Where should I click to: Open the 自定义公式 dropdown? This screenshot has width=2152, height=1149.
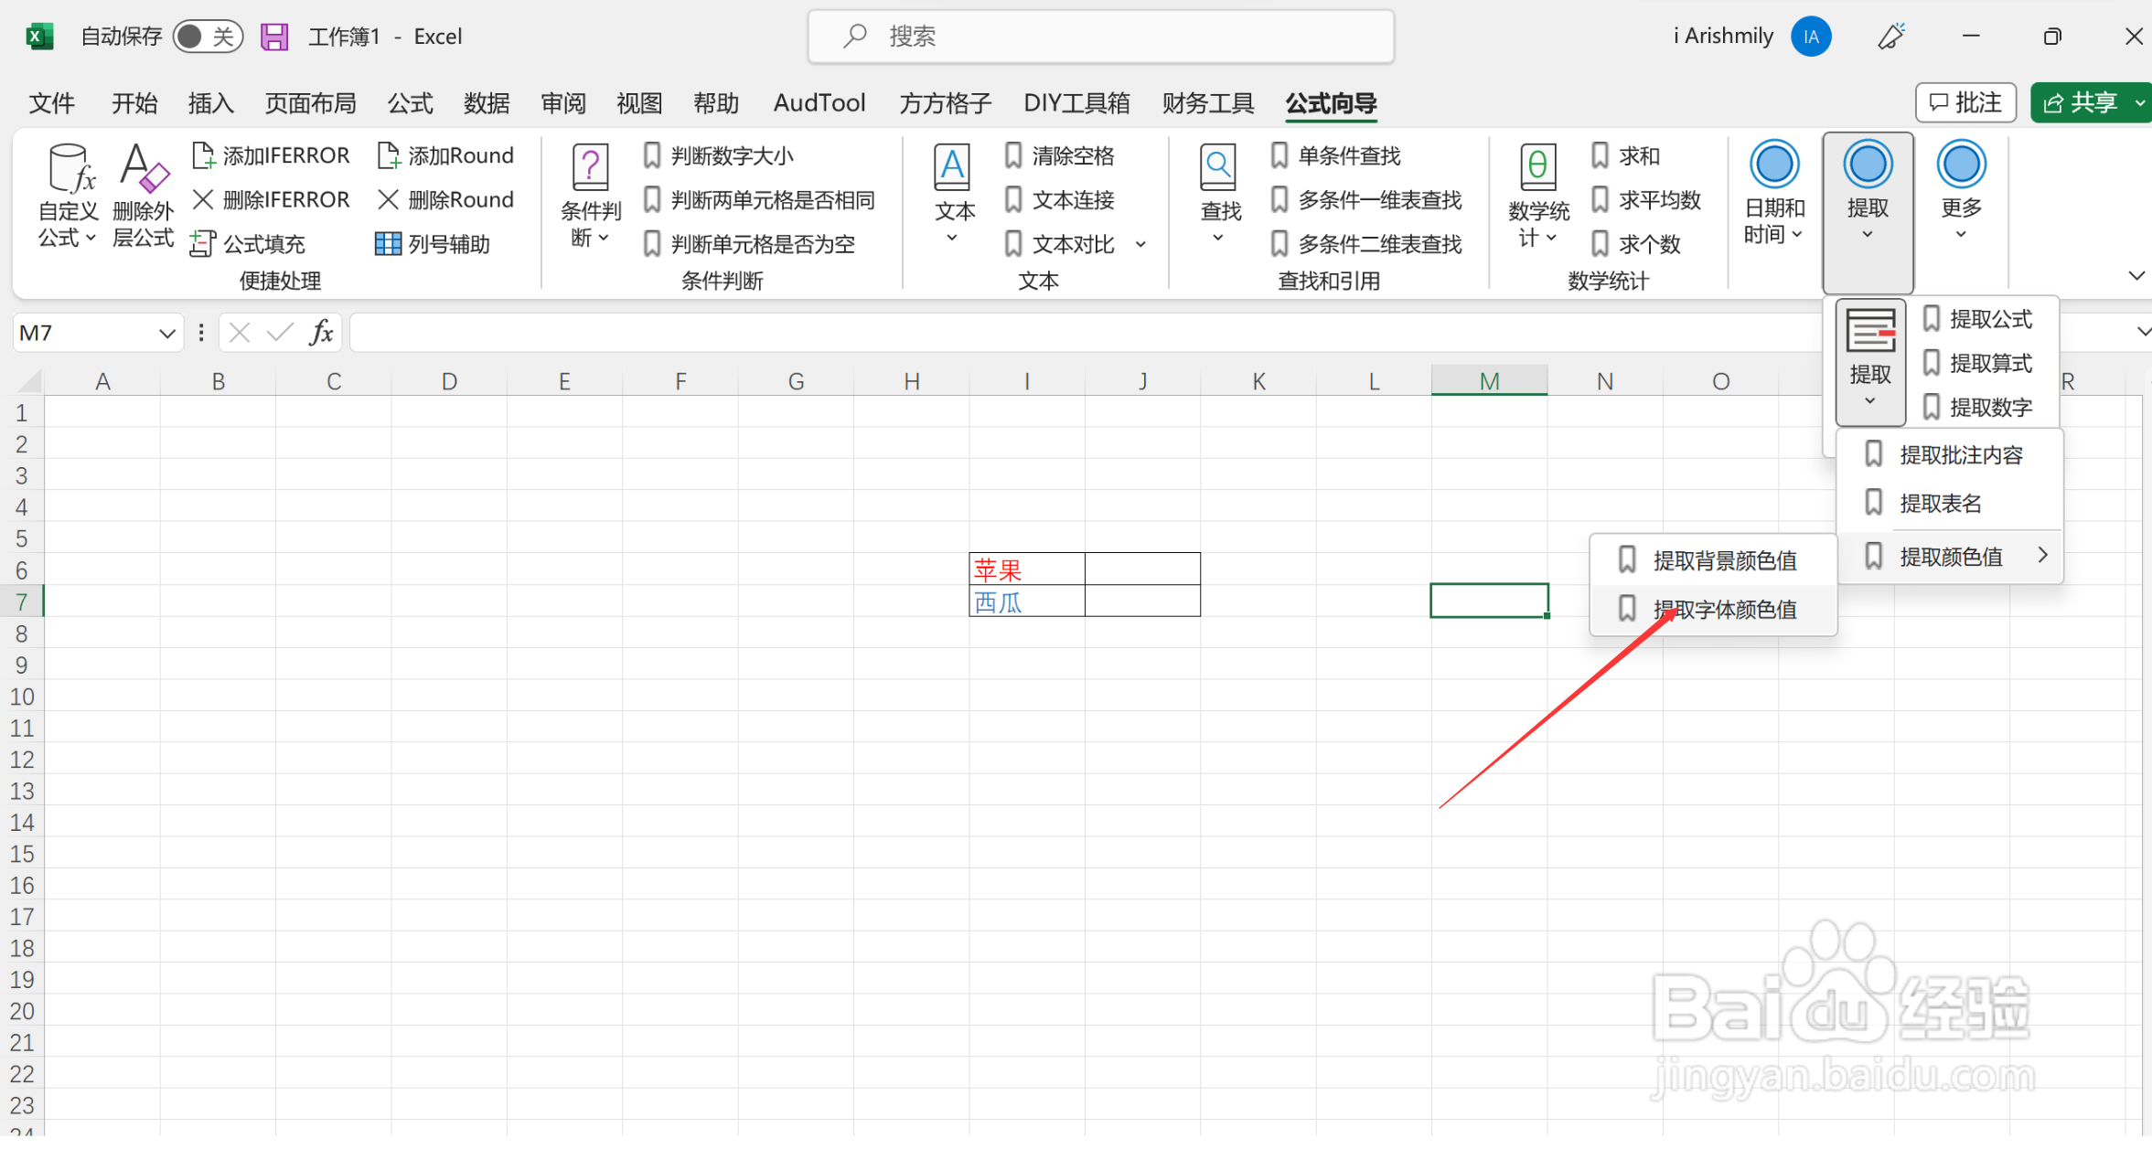69,196
